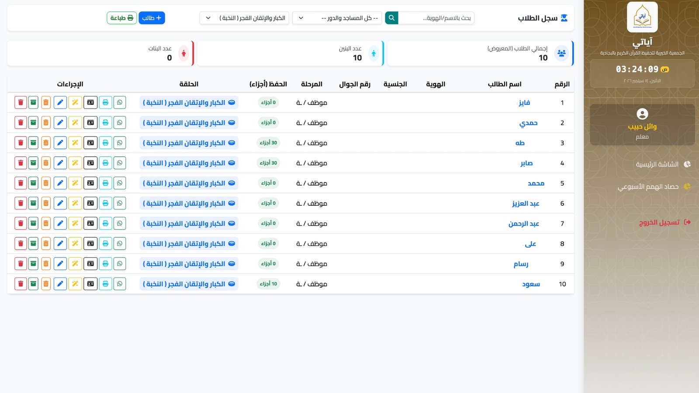
Task: Click the green archive icon for عبد الرحمن
Action: (33, 223)
